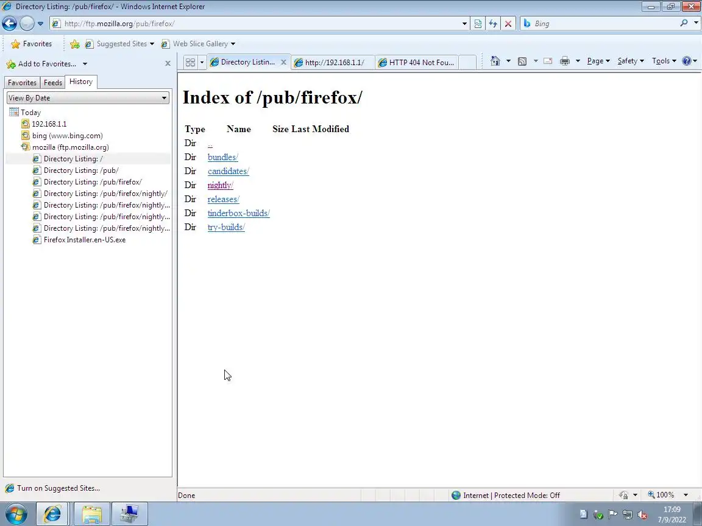This screenshot has width=702, height=526.
Task: Go to parent directory .. link
Action: 210,144
